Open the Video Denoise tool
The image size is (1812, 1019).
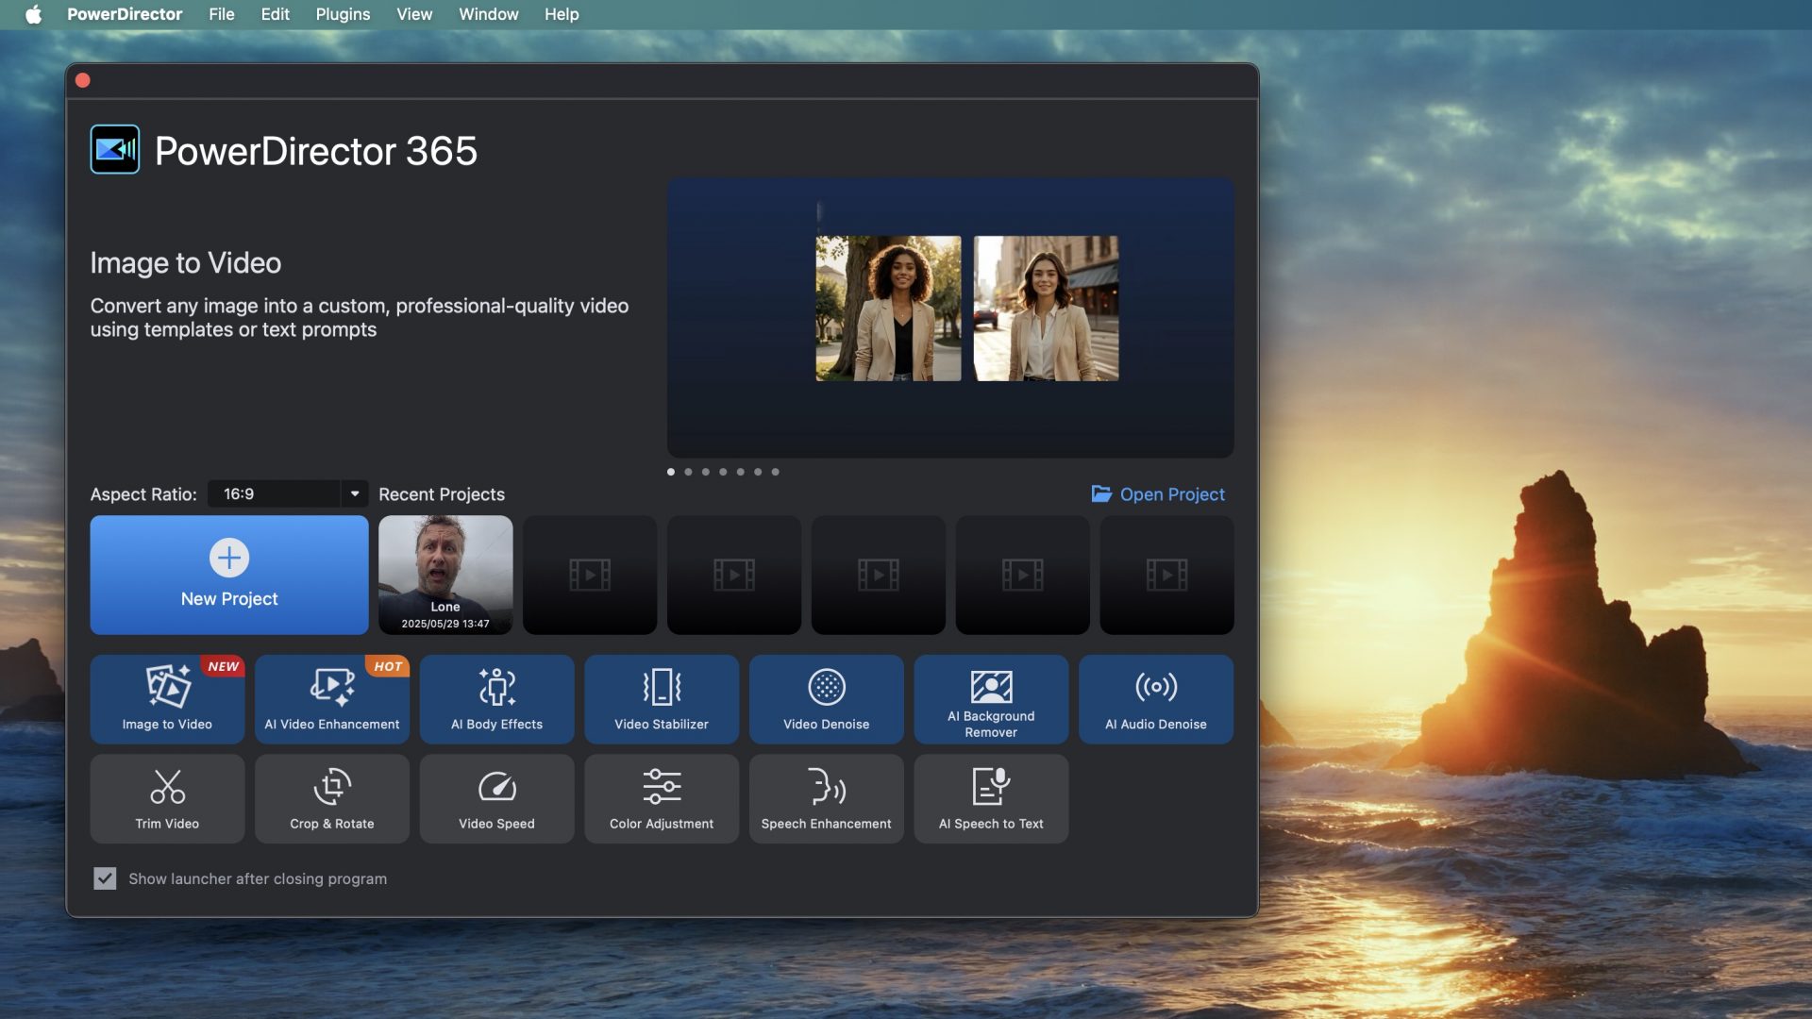tap(826, 699)
